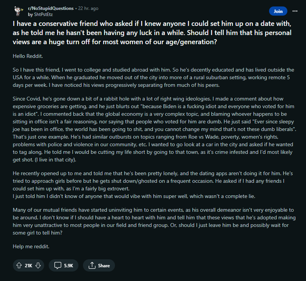Click paragraph starting 'Many of our mutual friends'
This screenshot has width=306, height=281.
point(154,221)
